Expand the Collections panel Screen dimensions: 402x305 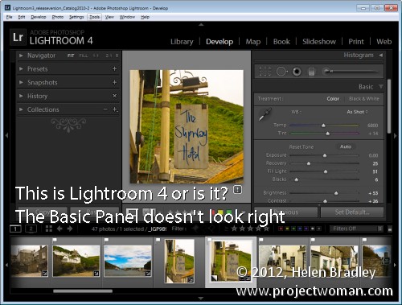coord(21,109)
